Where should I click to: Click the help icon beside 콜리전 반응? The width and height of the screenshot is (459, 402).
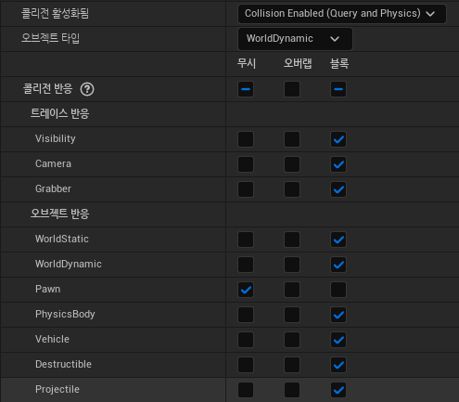point(87,89)
